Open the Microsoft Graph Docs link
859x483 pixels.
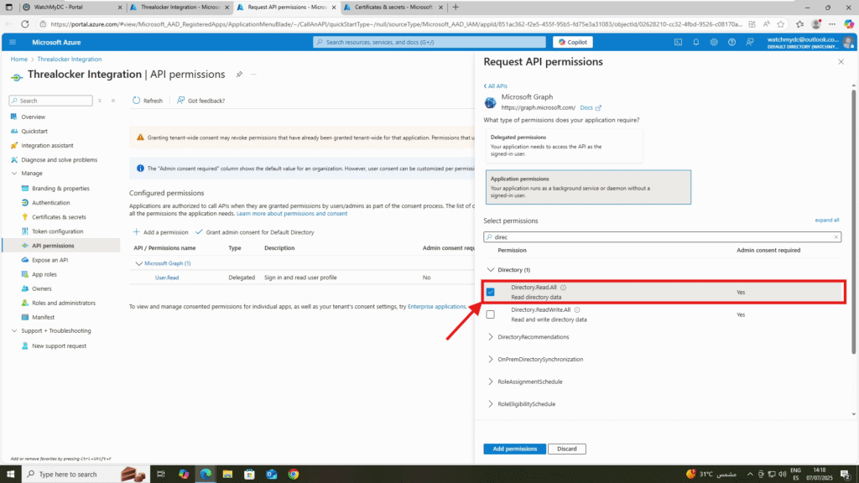[x=590, y=108]
